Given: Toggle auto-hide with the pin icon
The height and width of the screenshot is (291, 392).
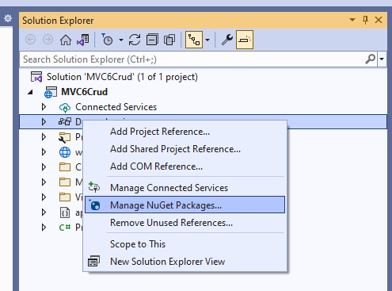Looking at the screenshot, I should [365, 20].
